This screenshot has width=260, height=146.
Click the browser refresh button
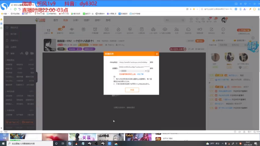(x=15, y=9)
